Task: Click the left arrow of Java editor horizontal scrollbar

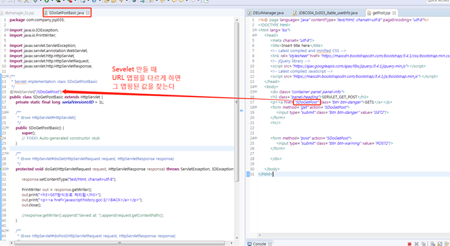Action: 11,243
